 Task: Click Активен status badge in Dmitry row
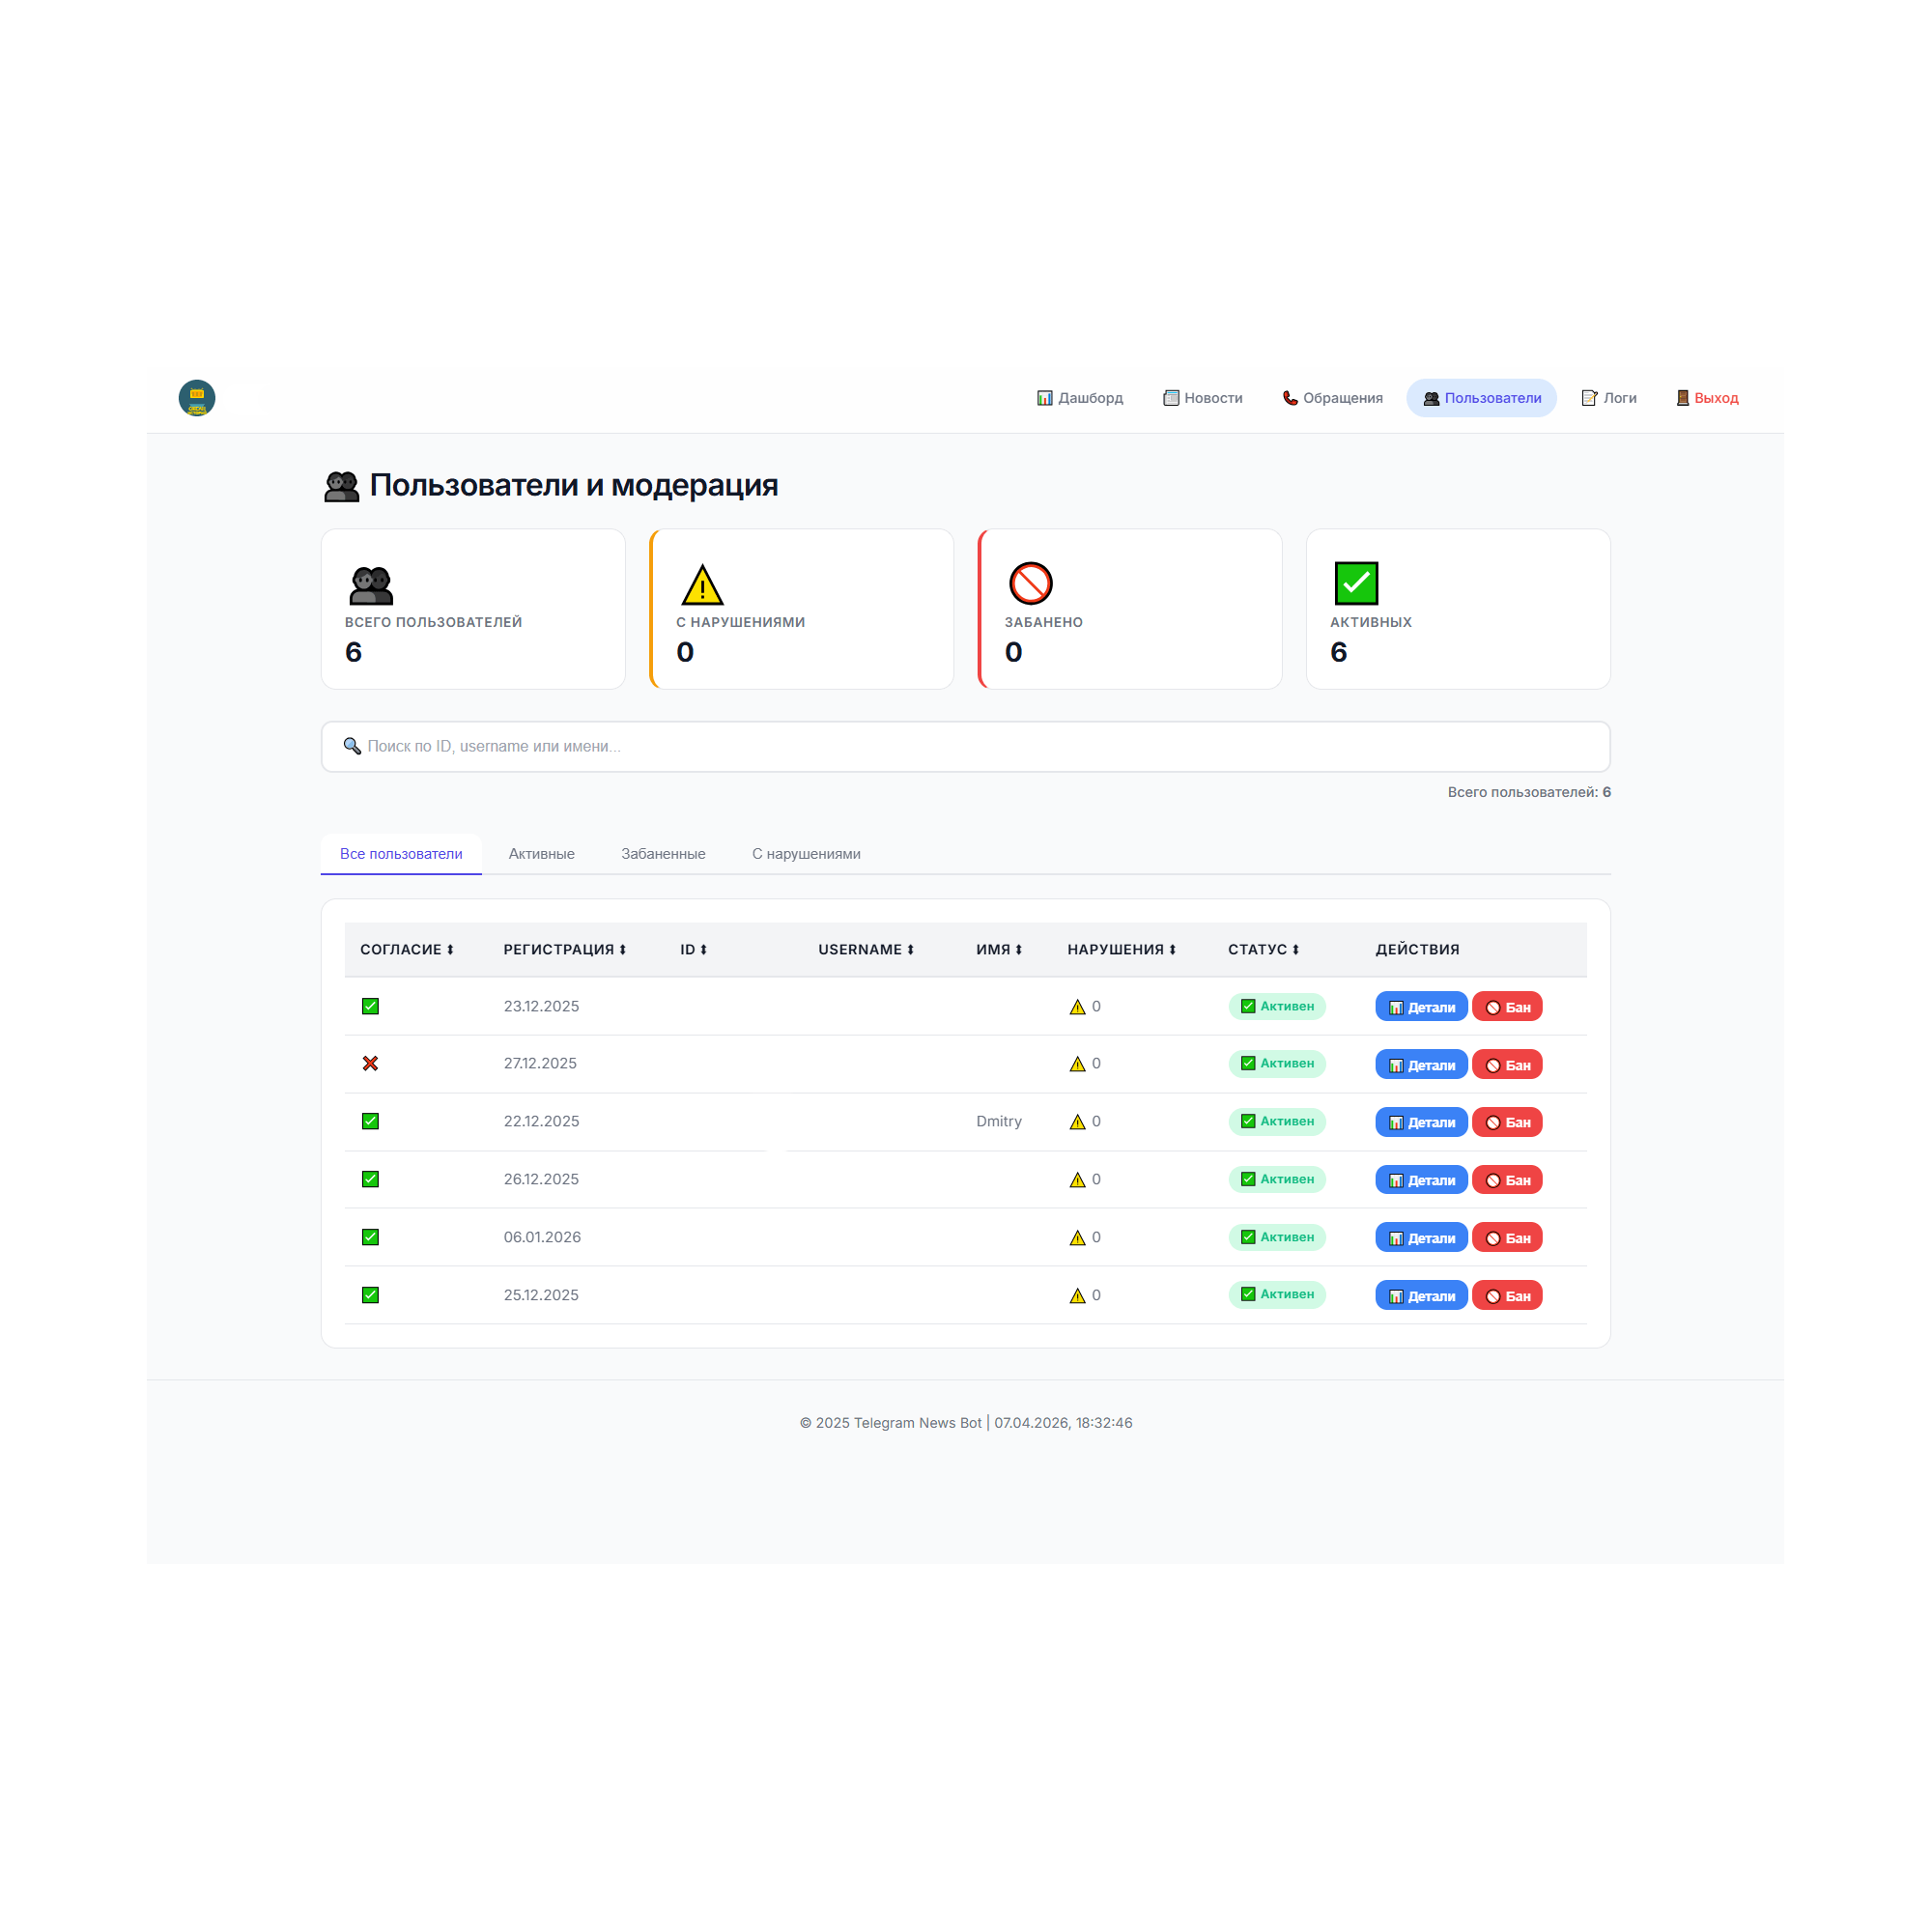pyautogui.click(x=1277, y=1121)
